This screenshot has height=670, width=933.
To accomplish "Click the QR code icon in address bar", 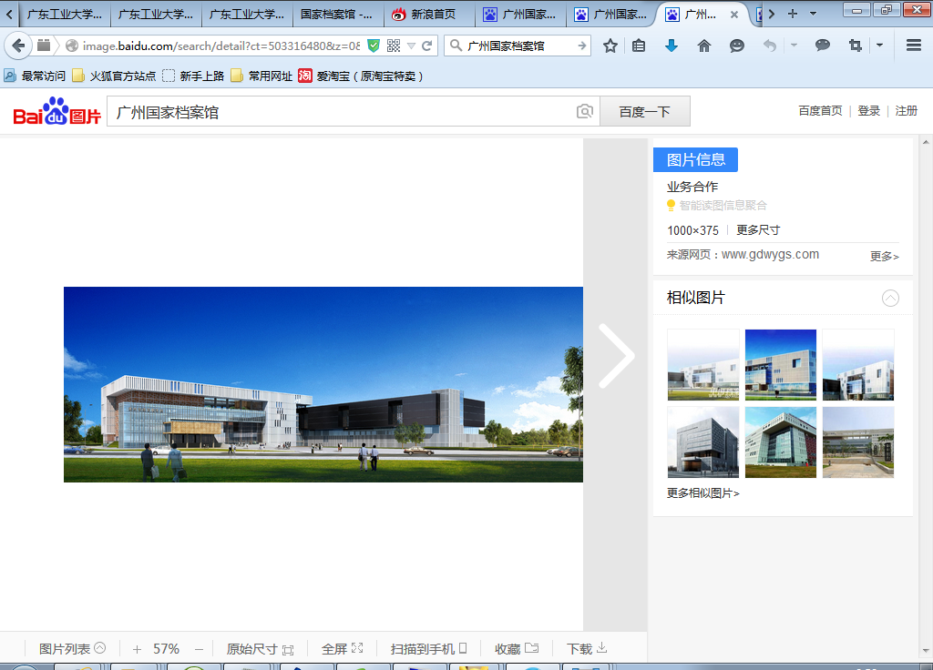I will tap(394, 46).
